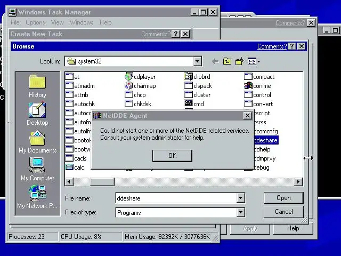The height and width of the screenshot is (256, 341).
Task: Select the chcp file
Action: (x=135, y=95)
